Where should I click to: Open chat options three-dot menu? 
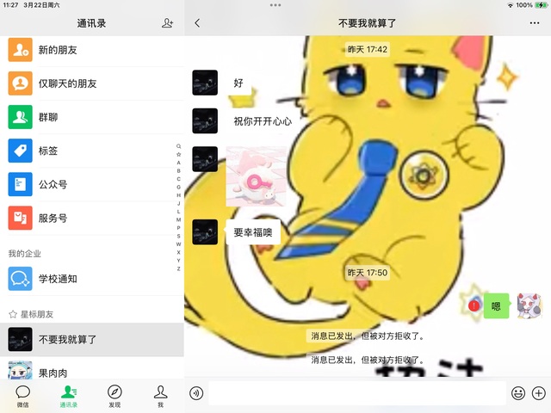535,23
